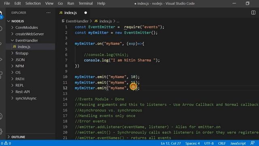Click the emit line with argument 10
This screenshot has width=259, height=146.
(x=107, y=77)
